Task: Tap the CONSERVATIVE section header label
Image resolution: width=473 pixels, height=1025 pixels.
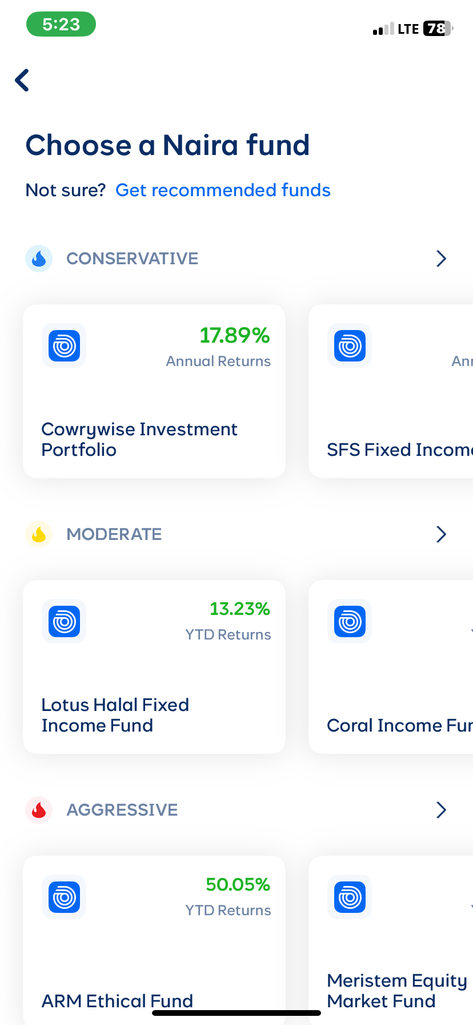Action: click(x=132, y=259)
